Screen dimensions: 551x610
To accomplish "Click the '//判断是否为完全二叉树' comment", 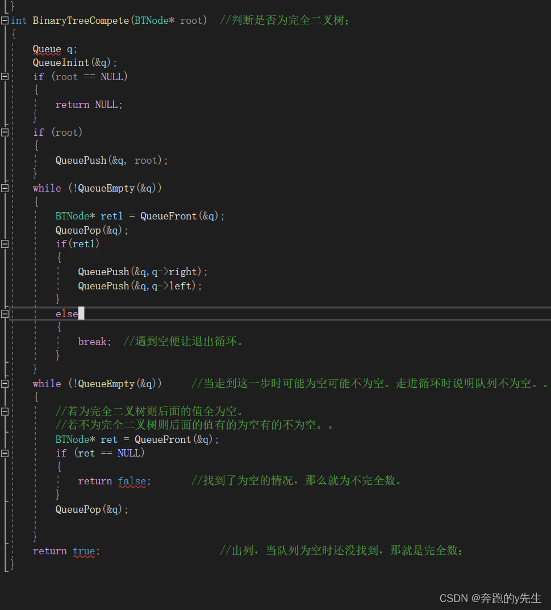I will (x=284, y=20).
